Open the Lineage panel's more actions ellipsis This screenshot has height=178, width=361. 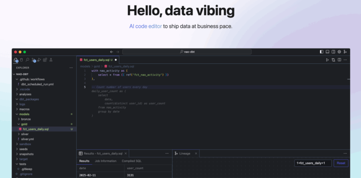coord(345,154)
